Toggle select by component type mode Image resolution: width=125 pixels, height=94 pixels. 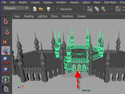point(103,9)
